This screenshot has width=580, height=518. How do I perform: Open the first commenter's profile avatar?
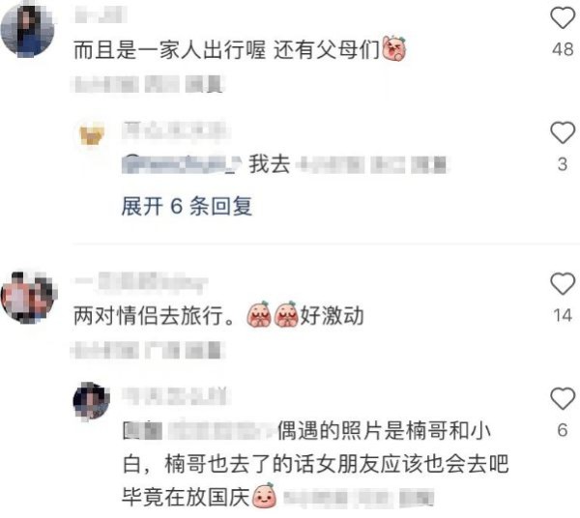28,31
